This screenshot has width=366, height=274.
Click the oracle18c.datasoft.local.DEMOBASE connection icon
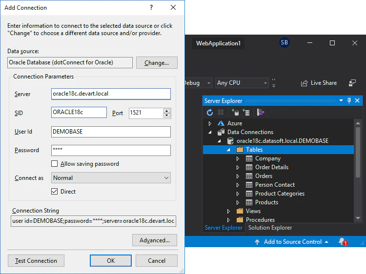(x=230, y=141)
